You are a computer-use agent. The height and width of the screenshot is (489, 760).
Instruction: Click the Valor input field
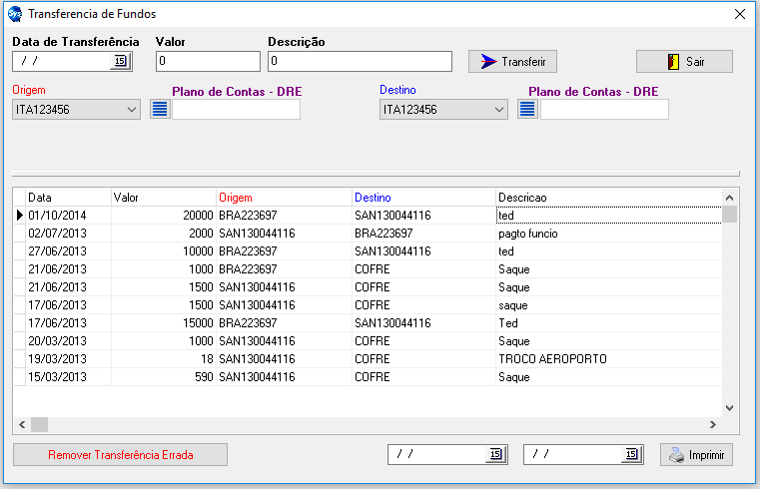pyautogui.click(x=208, y=62)
